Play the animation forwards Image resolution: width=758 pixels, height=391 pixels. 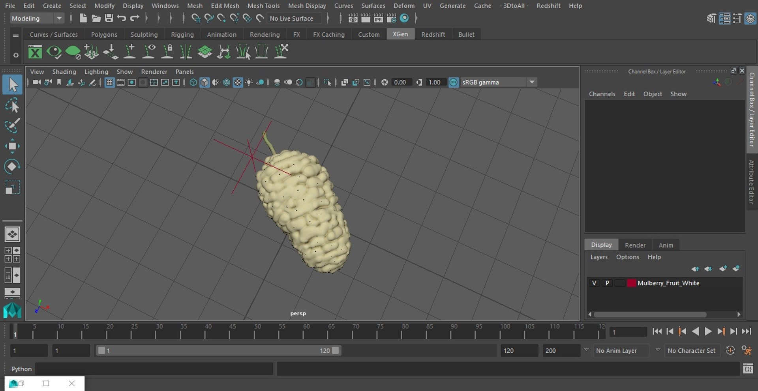(x=708, y=331)
